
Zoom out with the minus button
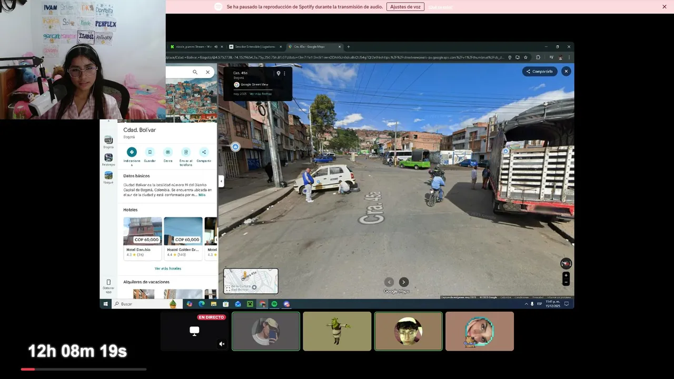(x=566, y=282)
